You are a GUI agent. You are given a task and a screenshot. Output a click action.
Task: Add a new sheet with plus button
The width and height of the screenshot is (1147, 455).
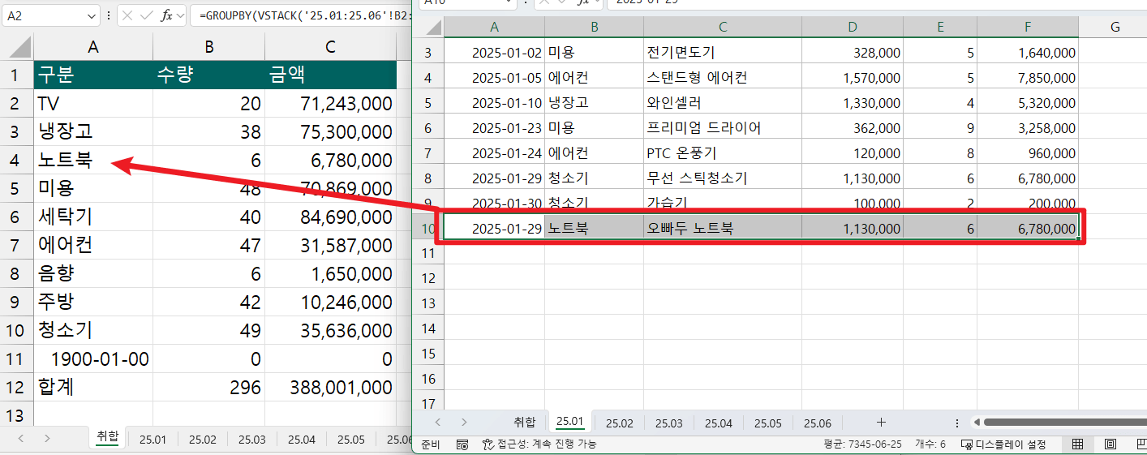881,422
